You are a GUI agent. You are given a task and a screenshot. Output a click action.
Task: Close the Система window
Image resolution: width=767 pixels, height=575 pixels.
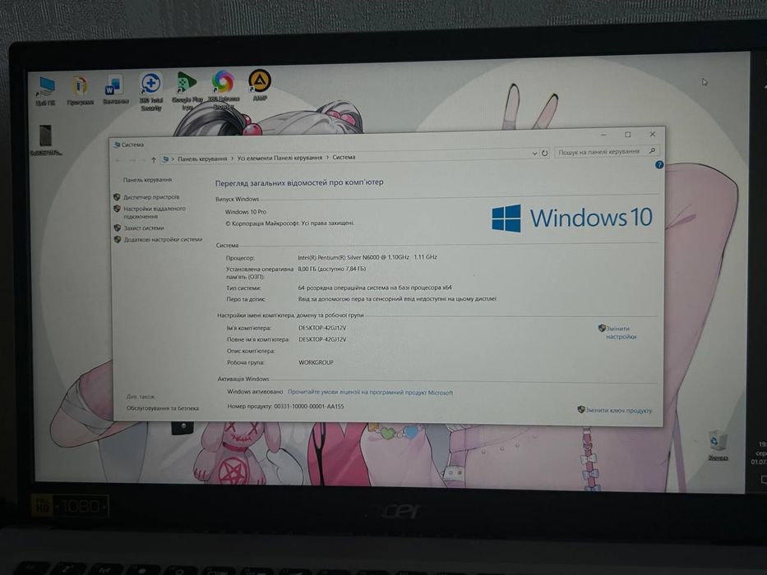(x=653, y=134)
